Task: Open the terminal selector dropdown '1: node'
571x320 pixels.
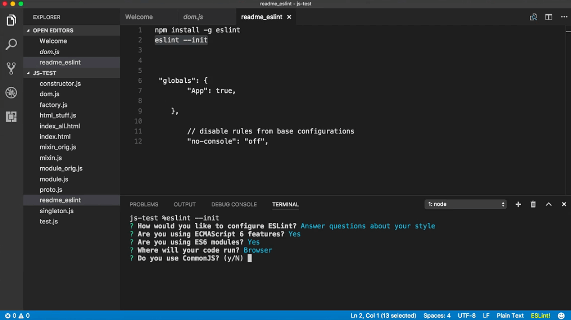Action: pos(465,204)
